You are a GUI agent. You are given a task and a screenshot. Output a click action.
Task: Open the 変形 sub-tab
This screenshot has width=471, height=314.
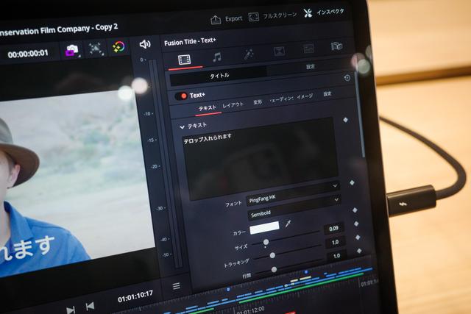pyautogui.click(x=258, y=102)
